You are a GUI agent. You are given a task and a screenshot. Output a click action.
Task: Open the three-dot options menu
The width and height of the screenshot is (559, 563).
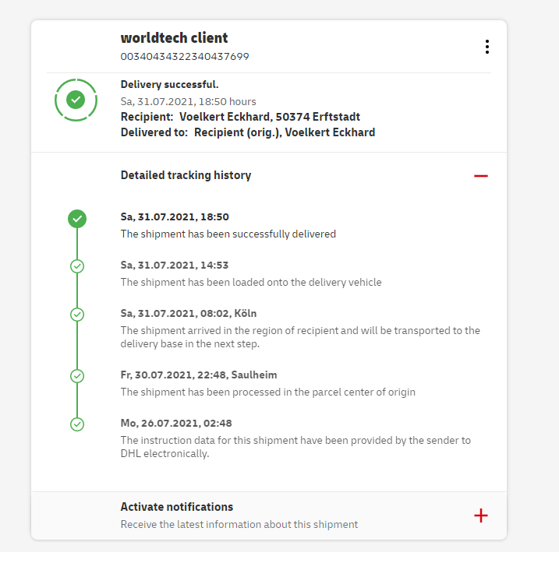point(487,47)
